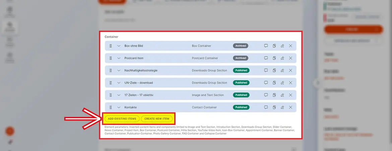Copy the 17 Zielen - 17 obiettiv item
The width and height of the screenshot is (392, 151).
pyautogui.click(x=274, y=95)
